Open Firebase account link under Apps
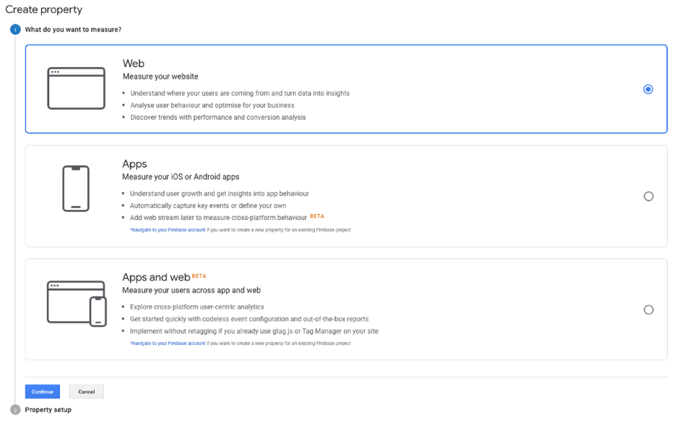681x422 pixels. [168, 229]
